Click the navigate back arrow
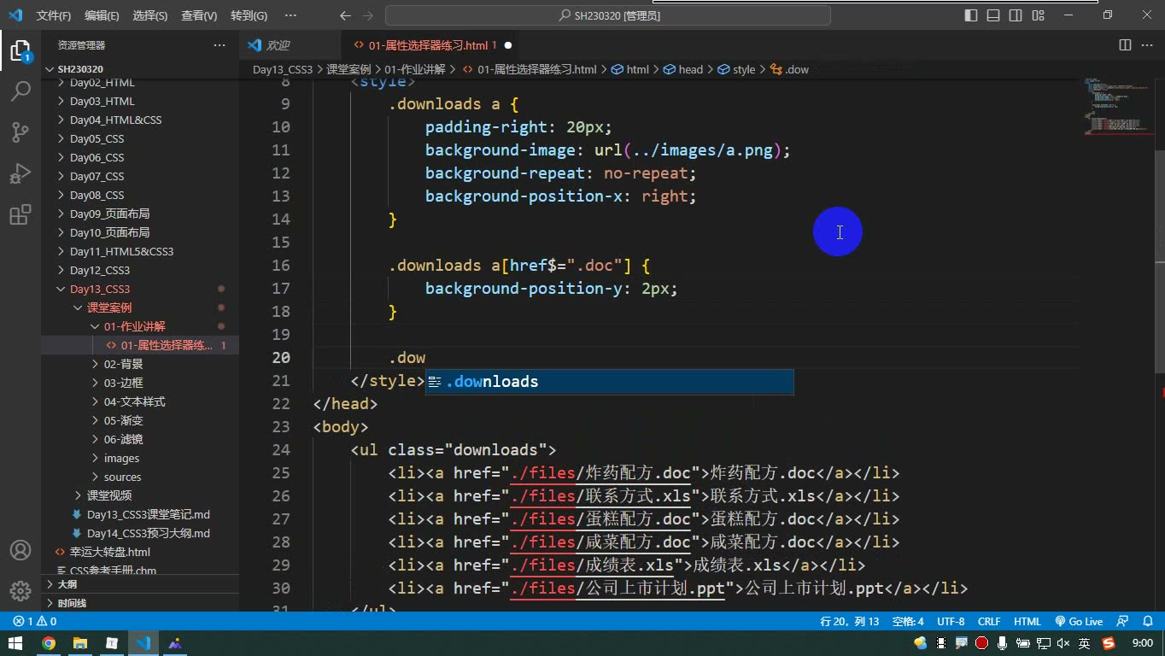Image resolution: width=1165 pixels, height=656 pixels. 345,15
